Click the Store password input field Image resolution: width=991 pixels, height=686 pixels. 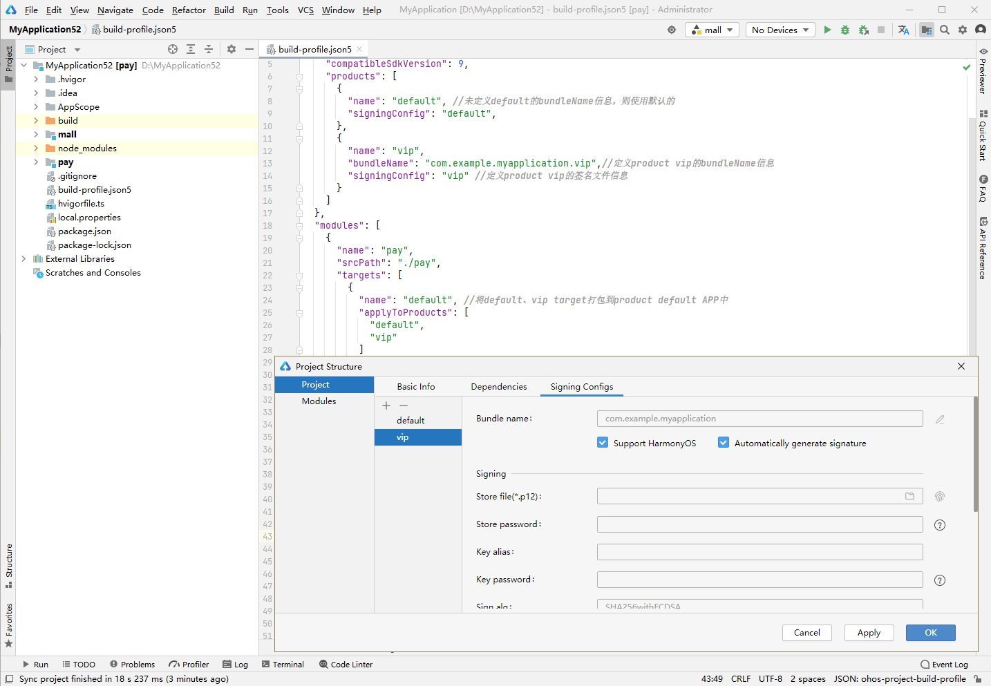pos(759,524)
